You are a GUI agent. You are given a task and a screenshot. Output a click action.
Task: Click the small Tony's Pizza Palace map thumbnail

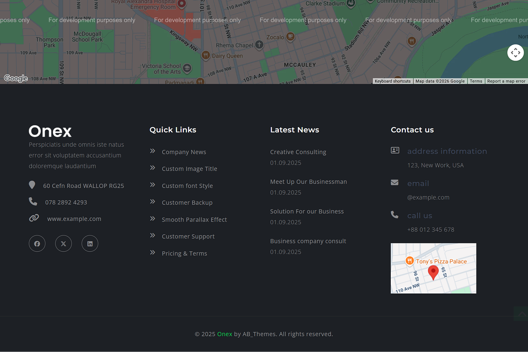tap(433, 268)
